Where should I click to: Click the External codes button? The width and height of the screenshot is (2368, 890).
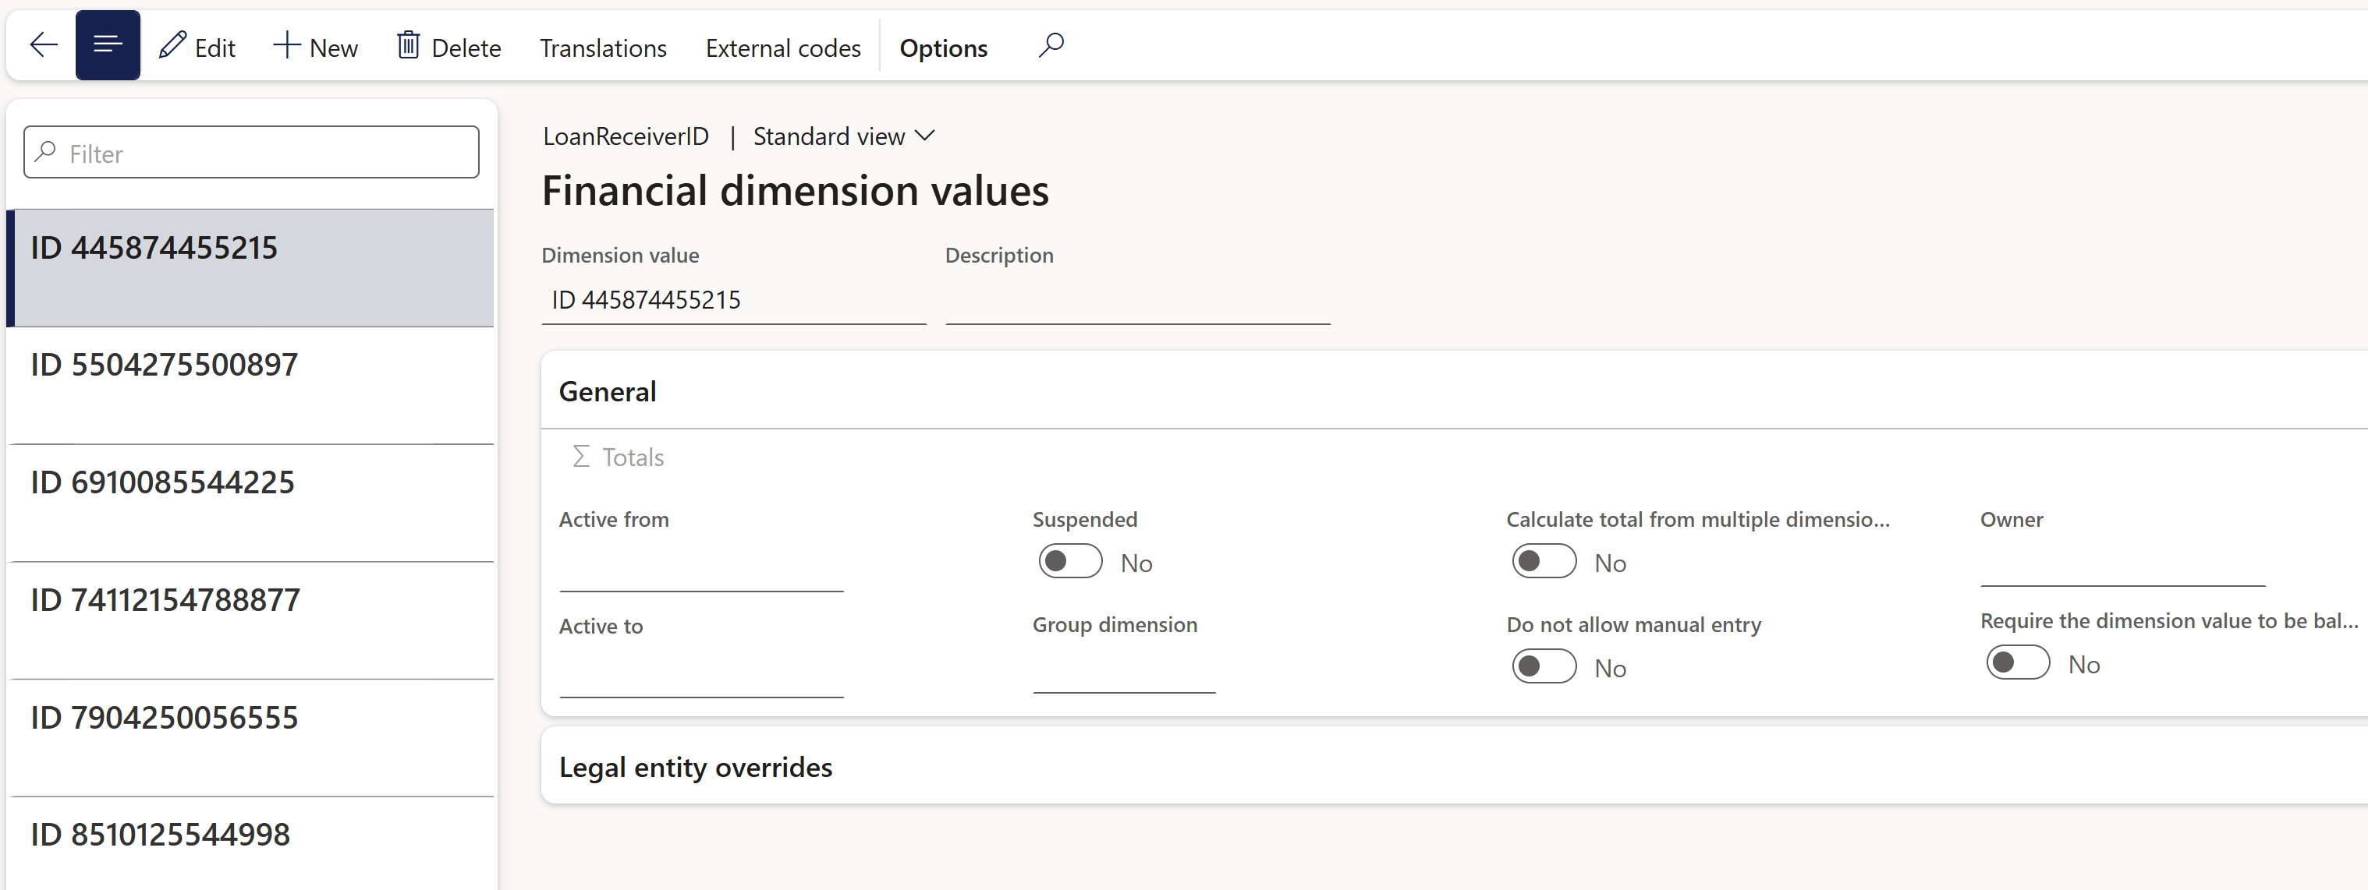[x=782, y=48]
